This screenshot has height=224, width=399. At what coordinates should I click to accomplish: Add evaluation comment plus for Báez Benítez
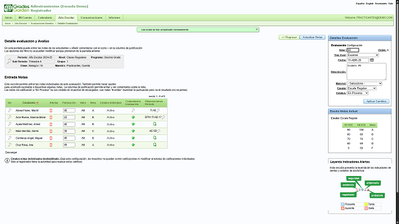click(x=133, y=131)
